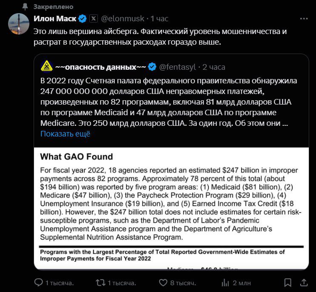Image resolution: width=316 pixels, height=292 pixels.
Task: Open Илон Маск profile avatar
Action: (x=19, y=24)
